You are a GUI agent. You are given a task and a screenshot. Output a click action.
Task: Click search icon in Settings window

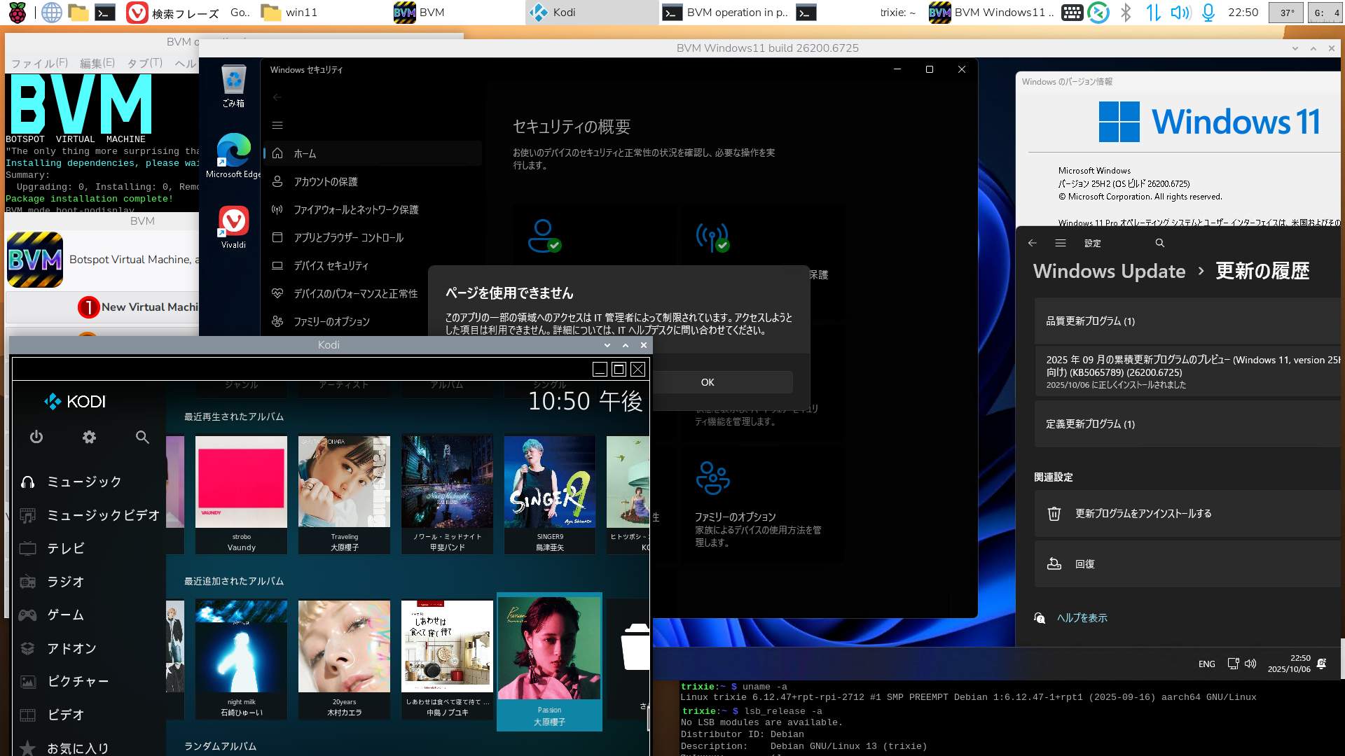1159,243
